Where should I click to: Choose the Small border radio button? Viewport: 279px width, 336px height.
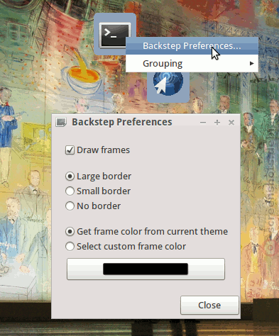point(70,191)
